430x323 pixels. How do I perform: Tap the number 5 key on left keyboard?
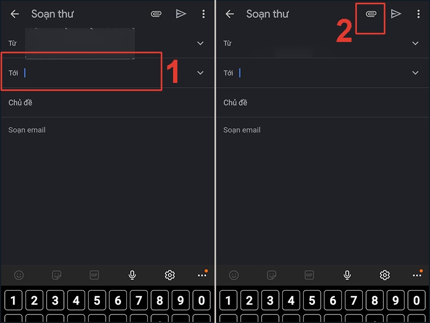[97, 300]
